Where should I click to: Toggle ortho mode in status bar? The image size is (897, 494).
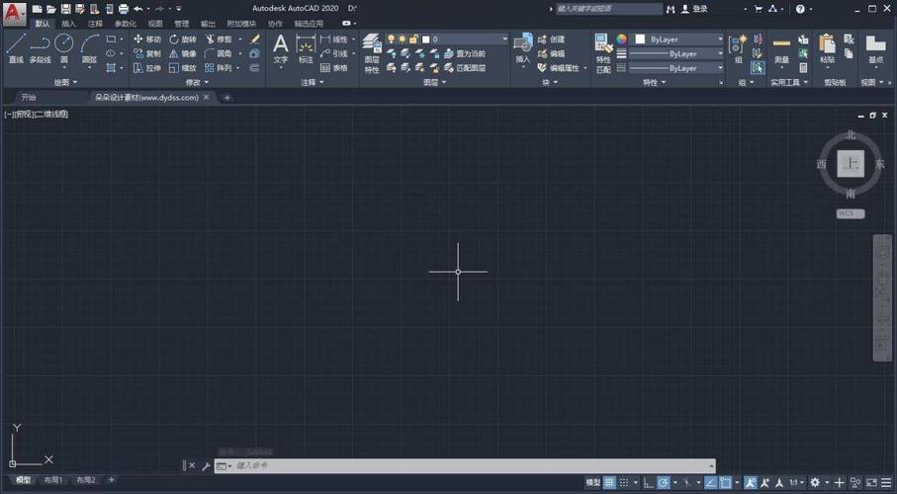[647, 482]
